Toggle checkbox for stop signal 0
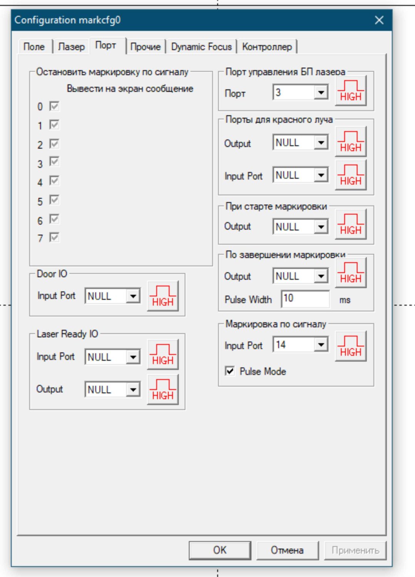Image resolution: width=415 pixels, height=577 pixels. tap(54, 106)
